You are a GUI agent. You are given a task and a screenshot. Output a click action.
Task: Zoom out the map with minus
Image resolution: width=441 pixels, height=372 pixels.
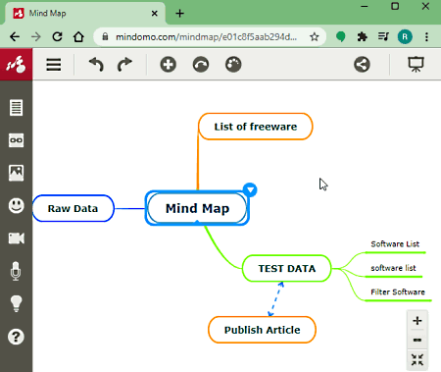pos(417,340)
